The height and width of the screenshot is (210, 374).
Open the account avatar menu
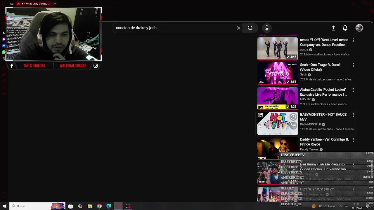(x=359, y=28)
